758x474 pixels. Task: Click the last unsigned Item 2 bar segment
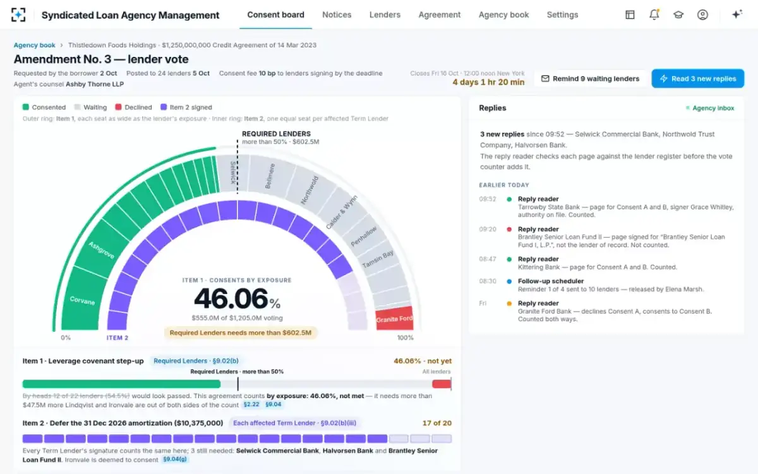point(442,439)
